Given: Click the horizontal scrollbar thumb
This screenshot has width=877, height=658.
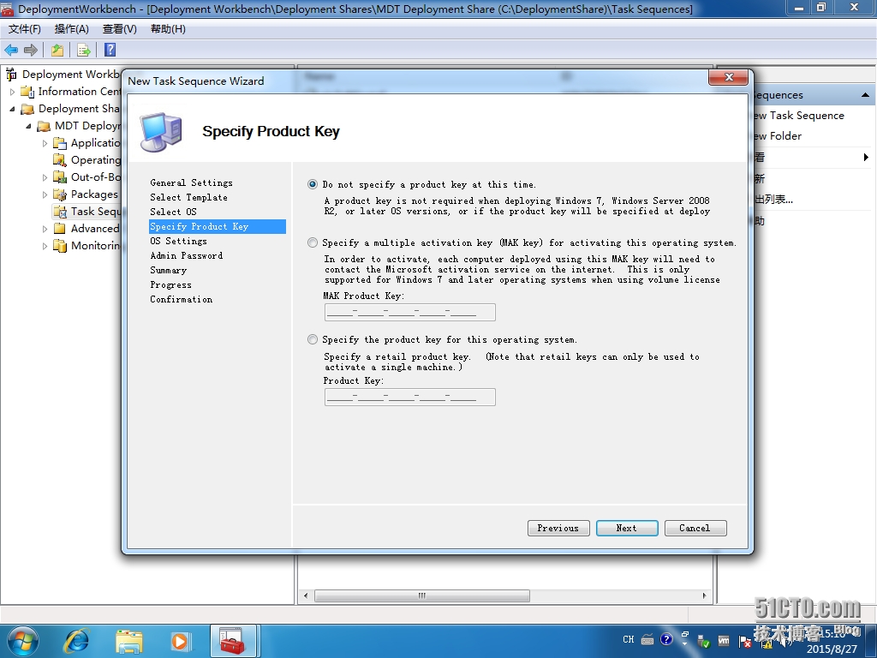Looking at the screenshot, I should 421,596.
